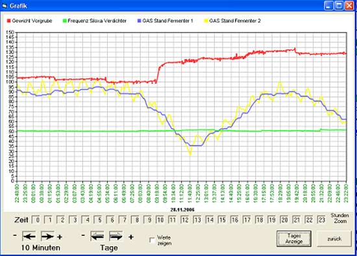Click the 10 Minuten forward arrow
Image resolution: width=357 pixels, height=256 pixels.
(47, 236)
